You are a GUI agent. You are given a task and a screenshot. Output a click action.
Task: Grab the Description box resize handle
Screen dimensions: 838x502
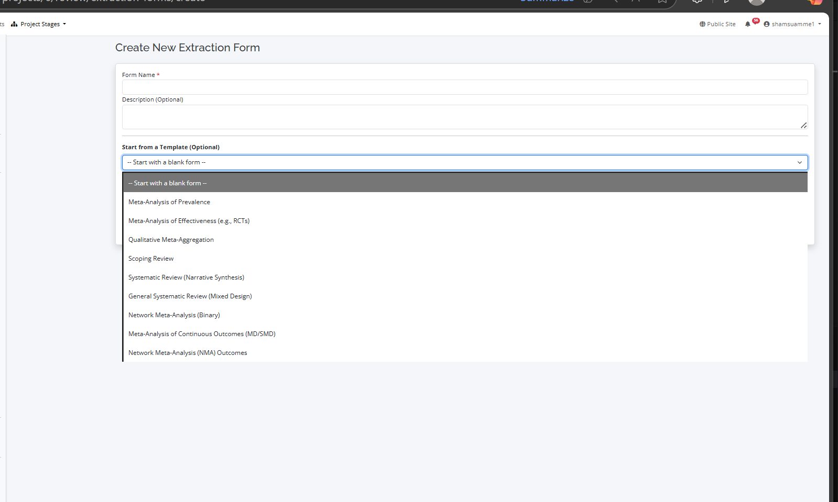(803, 125)
